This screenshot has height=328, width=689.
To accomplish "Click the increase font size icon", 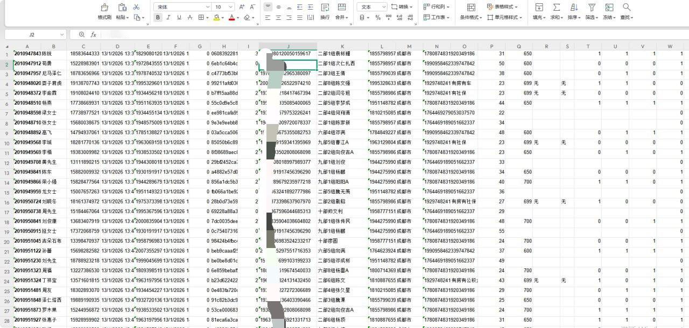I will (242, 7).
